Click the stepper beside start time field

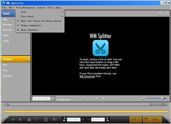point(83,120)
